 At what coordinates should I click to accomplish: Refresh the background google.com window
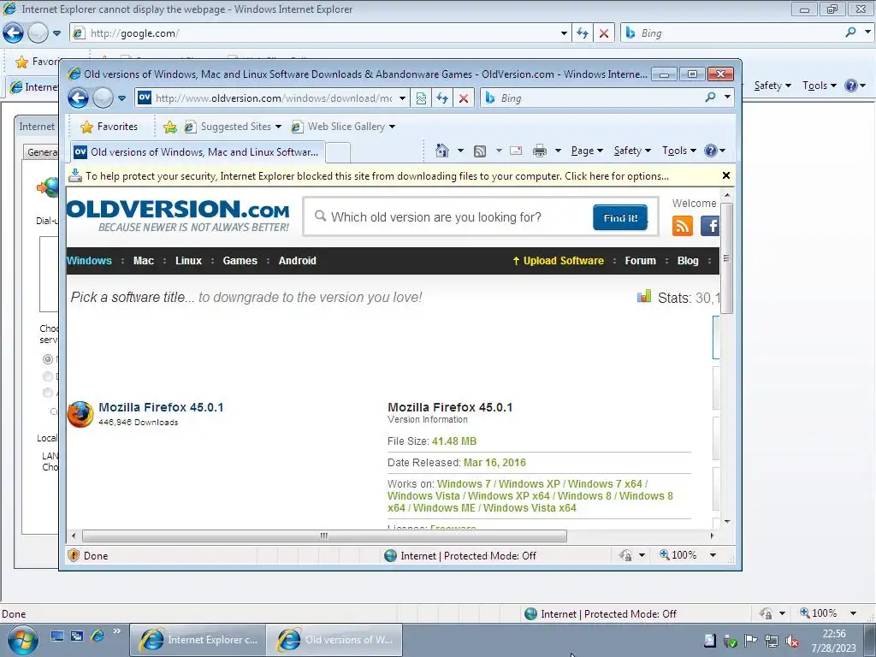(582, 33)
